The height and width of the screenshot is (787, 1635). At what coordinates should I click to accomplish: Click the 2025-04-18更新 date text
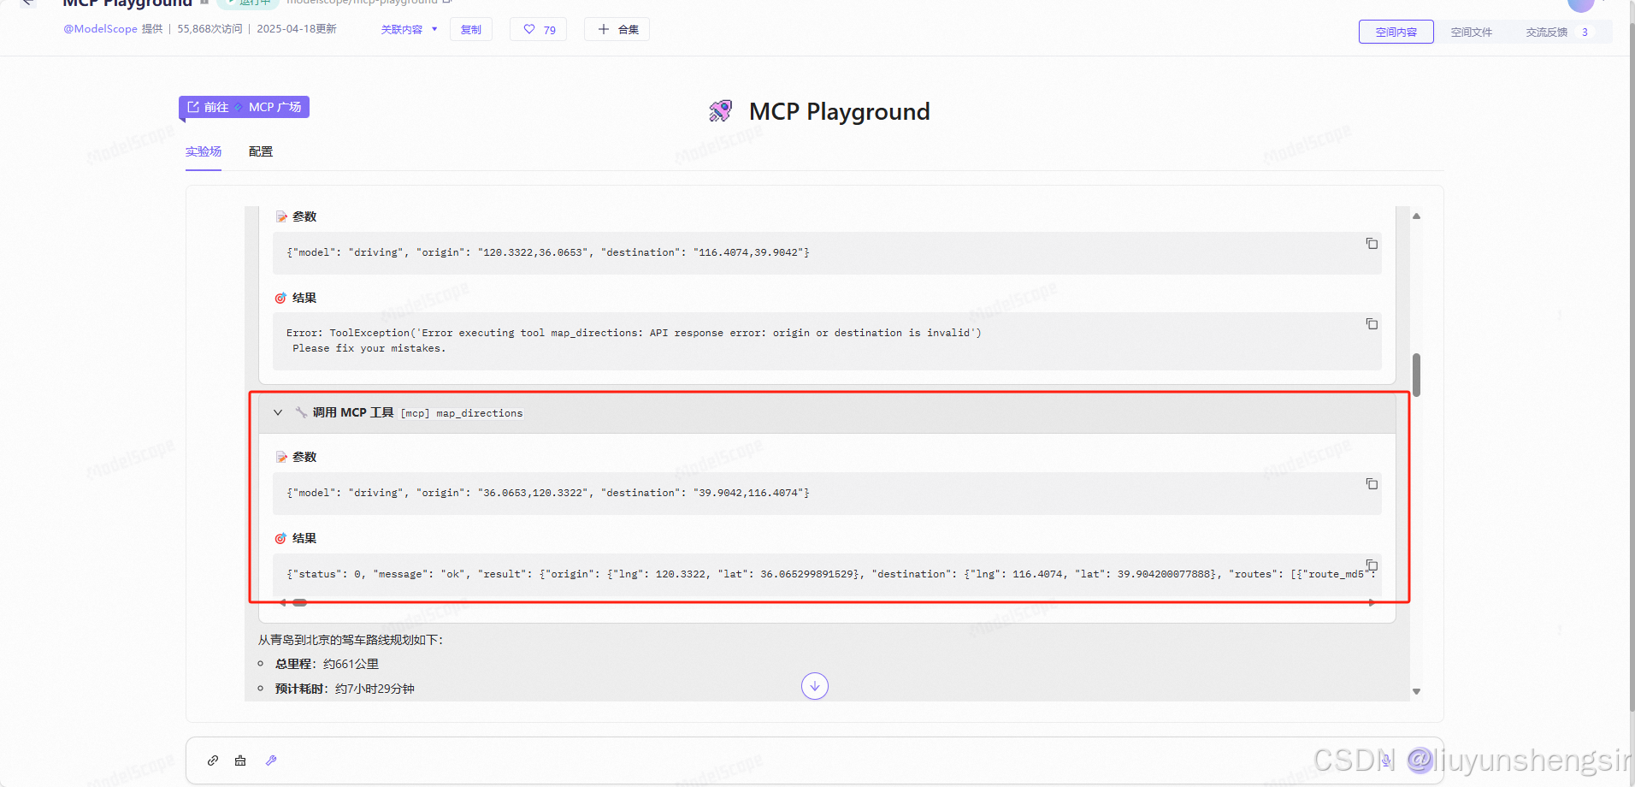[297, 29]
